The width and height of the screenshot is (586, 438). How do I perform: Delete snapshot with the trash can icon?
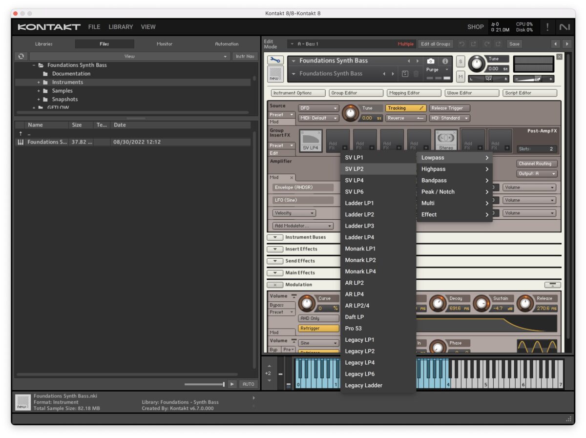coord(416,74)
